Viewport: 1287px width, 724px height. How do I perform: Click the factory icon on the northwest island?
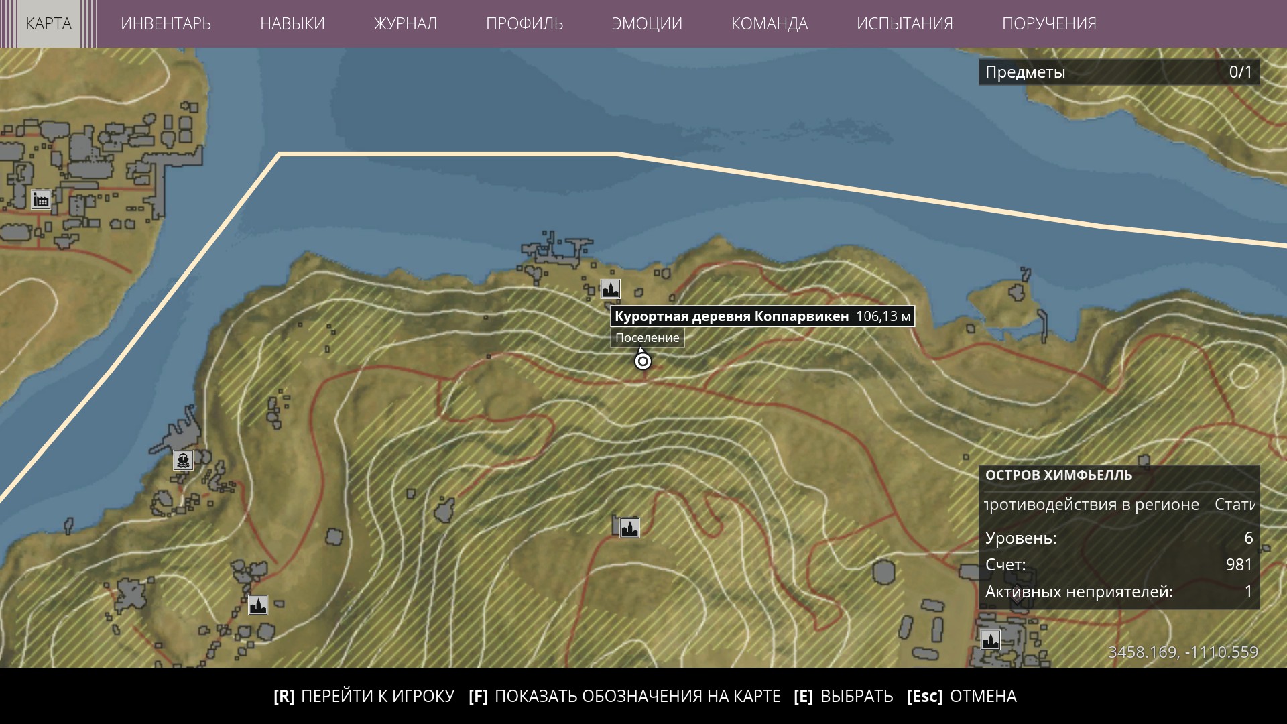pos(41,200)
